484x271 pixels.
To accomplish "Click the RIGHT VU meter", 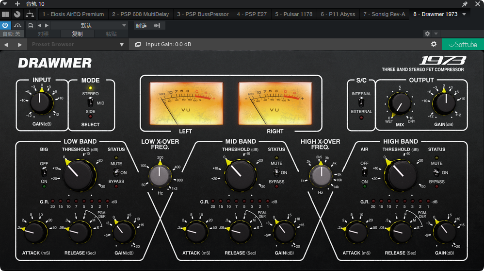I will coord(275,103).
